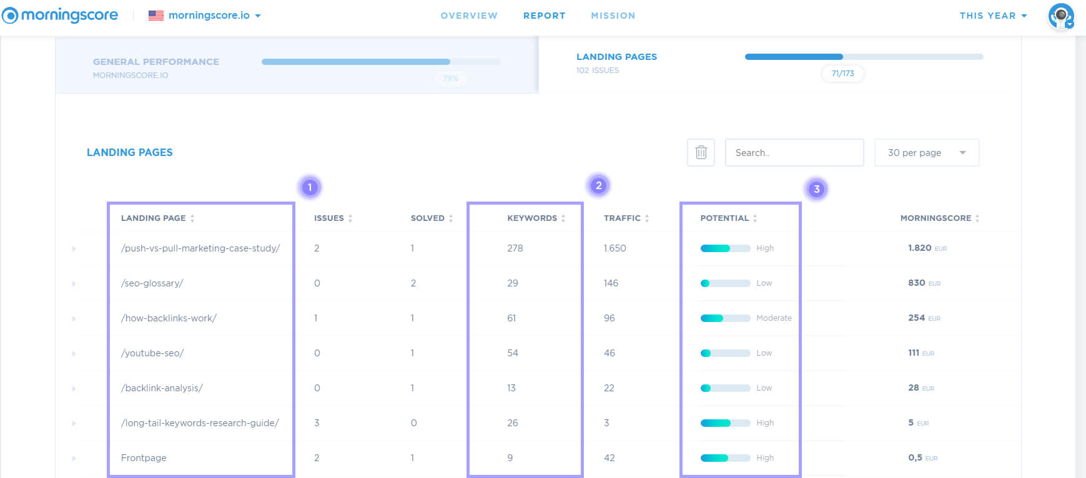1086x478 pixels.
Task: Click the 1.650 traffic value
Action: click(x=615, y=248)
